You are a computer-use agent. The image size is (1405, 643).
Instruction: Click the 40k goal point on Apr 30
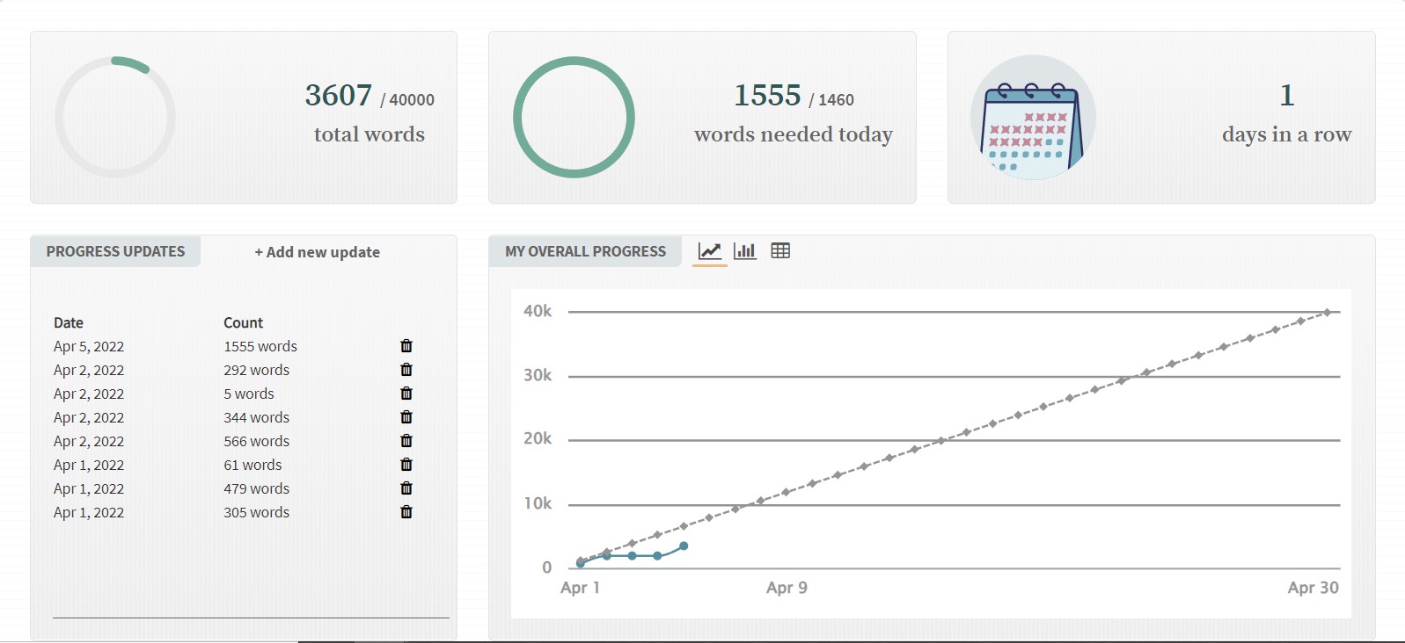[x=1328, y=313]
